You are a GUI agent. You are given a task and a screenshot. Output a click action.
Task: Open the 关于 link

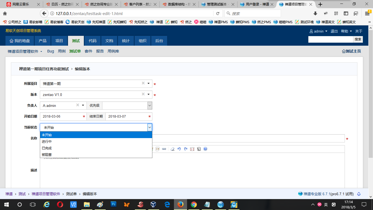(x=359, y=31)
